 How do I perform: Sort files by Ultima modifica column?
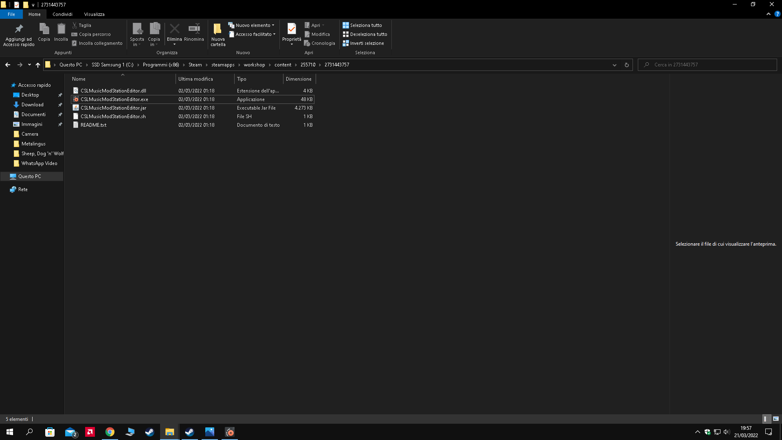click(x=205, y=79)
